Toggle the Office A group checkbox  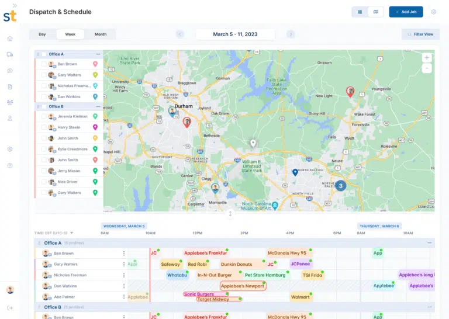click(x=44, y=54)
